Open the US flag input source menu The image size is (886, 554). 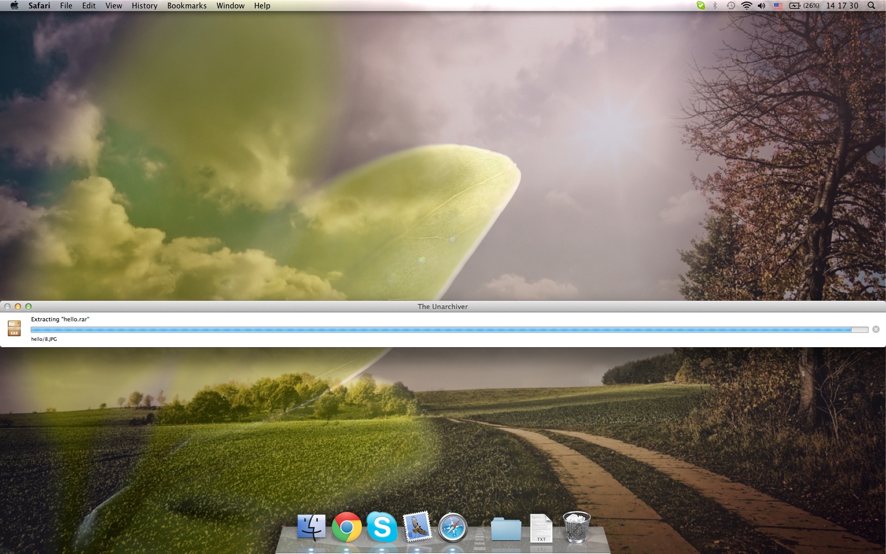[778, 6]
